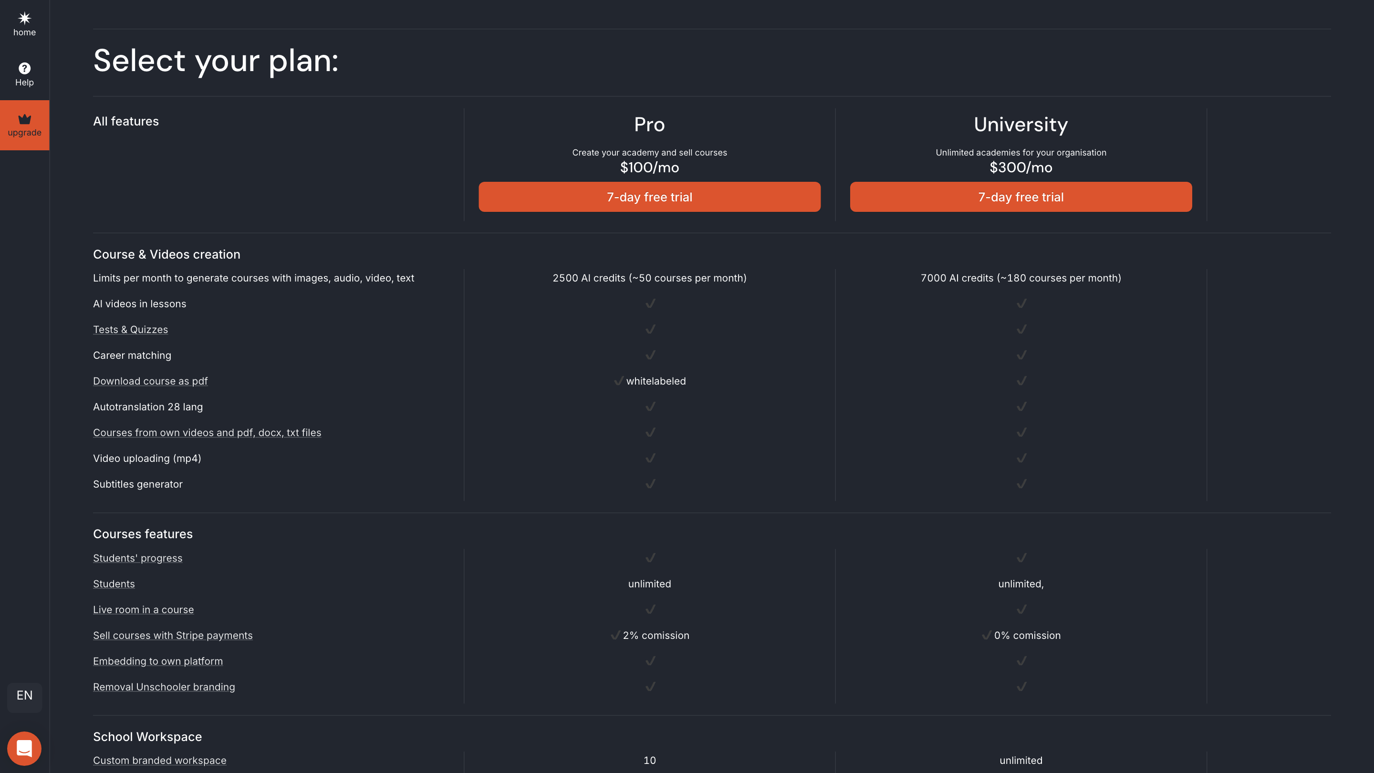
Task: Click the Students feature link
Action: click(x=114, y=584)
